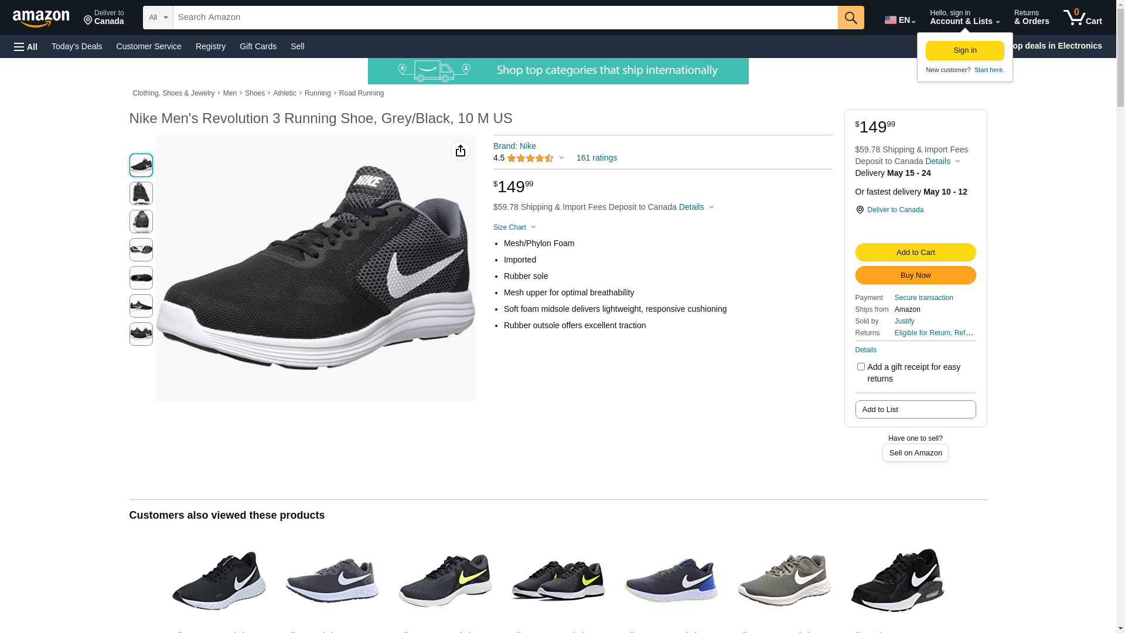Open the 161 ratings link
Image resolution: width=1125 pixels, height=633 pixels.
tap(596, 158)
